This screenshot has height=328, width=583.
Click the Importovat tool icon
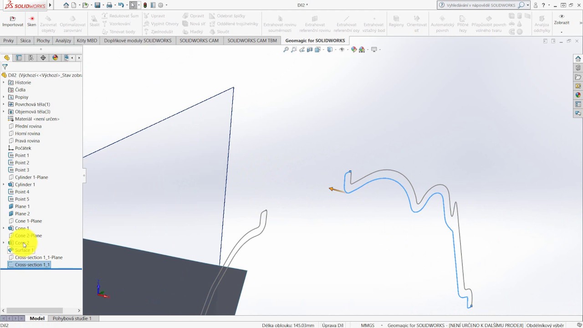[13, 21]
